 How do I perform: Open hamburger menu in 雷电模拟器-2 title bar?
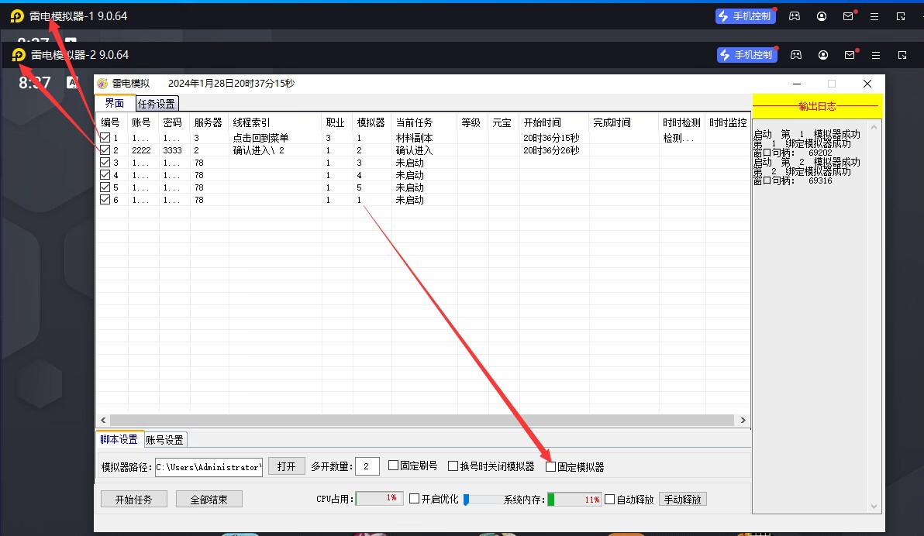coord(876,55)
